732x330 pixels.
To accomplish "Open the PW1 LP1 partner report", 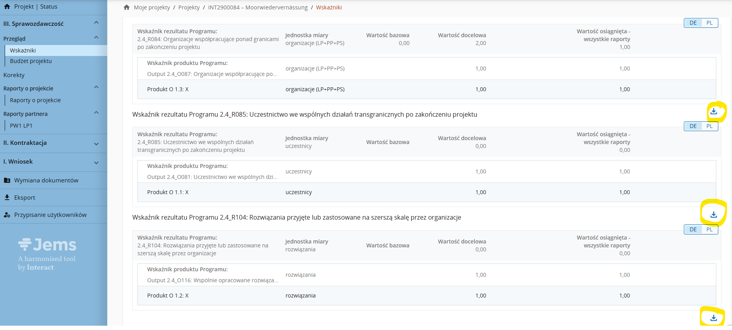I will (21, 126).
